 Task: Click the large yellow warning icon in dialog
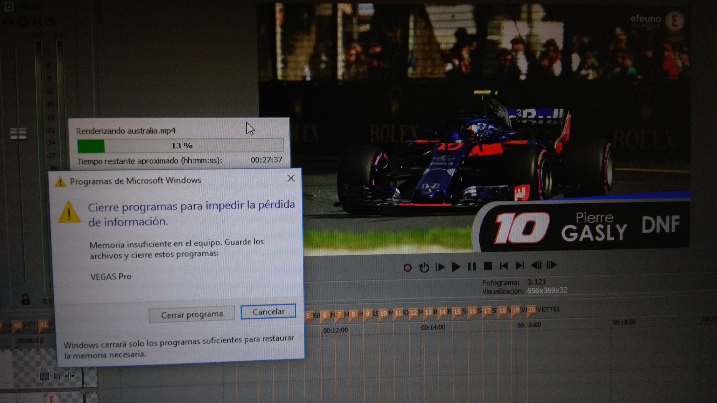(x=69, y=212)
